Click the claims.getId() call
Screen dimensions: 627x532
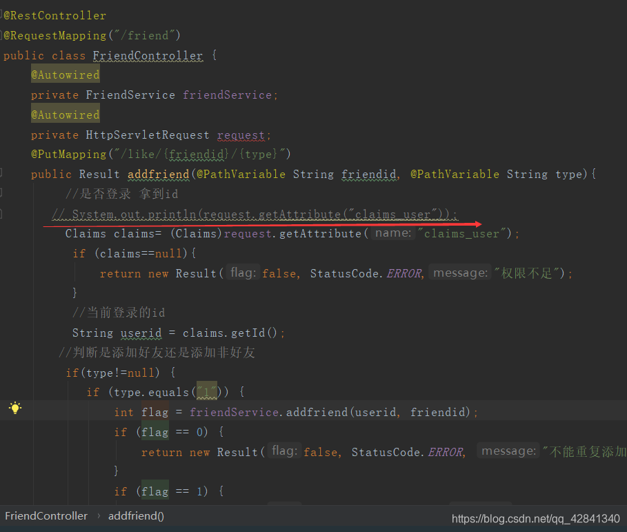[x=230, y=333]
